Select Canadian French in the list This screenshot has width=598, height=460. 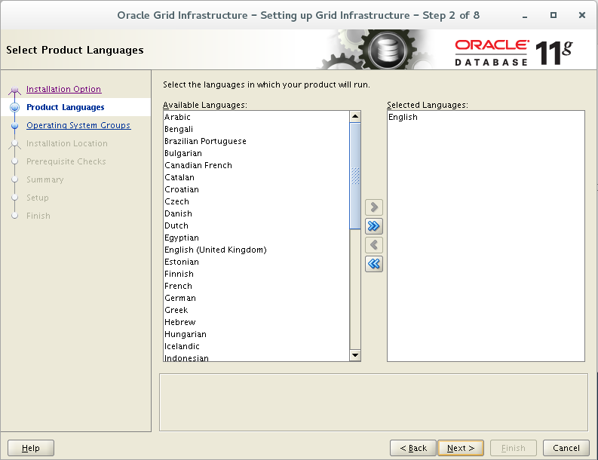point(256,166)
